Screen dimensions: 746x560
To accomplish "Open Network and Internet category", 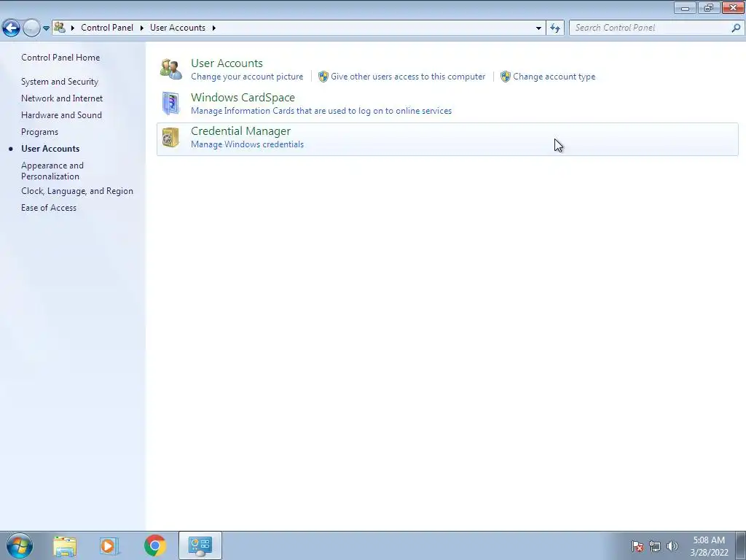I will [62, 98].
